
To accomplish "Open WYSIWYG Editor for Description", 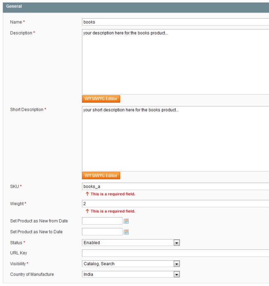I will [101, 99].
